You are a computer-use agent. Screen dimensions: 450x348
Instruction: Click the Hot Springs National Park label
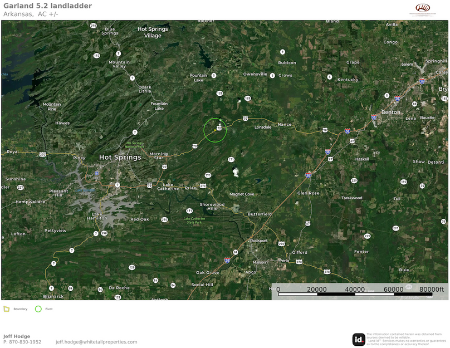tap(134, 145)
